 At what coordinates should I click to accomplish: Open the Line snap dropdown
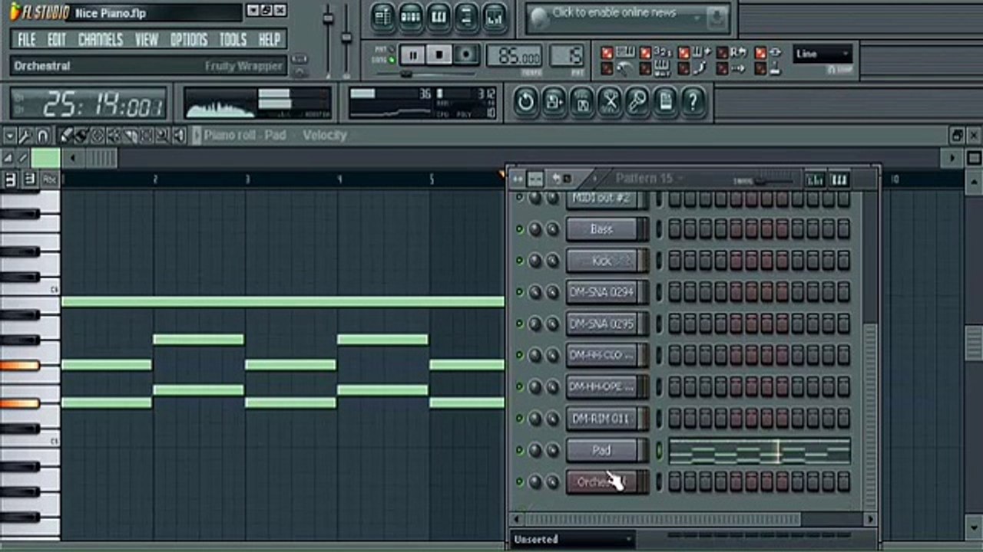[822, 54]
